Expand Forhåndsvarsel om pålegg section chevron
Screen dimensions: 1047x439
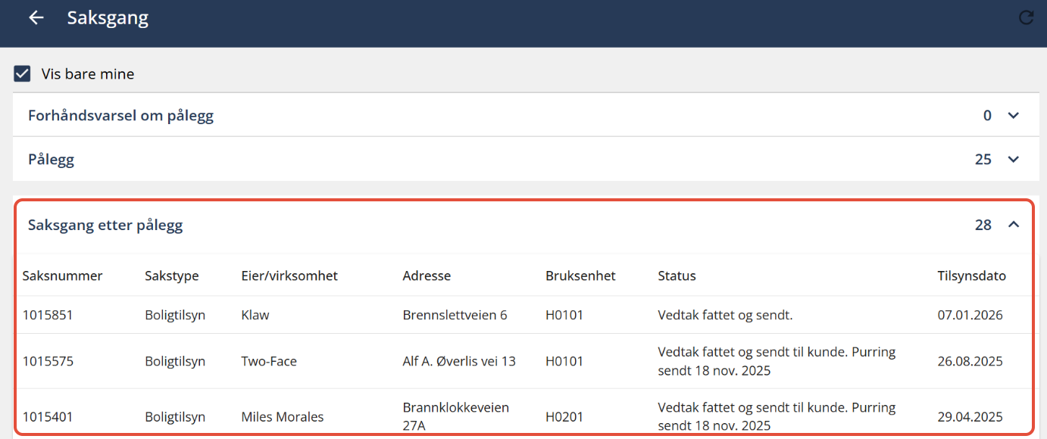(1014, 116)
